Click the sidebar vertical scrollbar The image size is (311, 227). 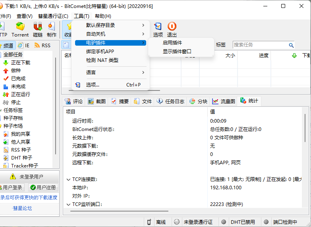tap(56, 106)
